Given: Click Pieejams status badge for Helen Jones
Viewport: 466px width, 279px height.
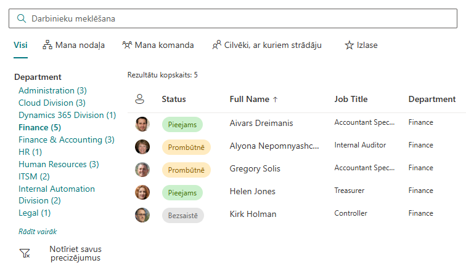Looking at the screenshot, I should tap(182, 193).
